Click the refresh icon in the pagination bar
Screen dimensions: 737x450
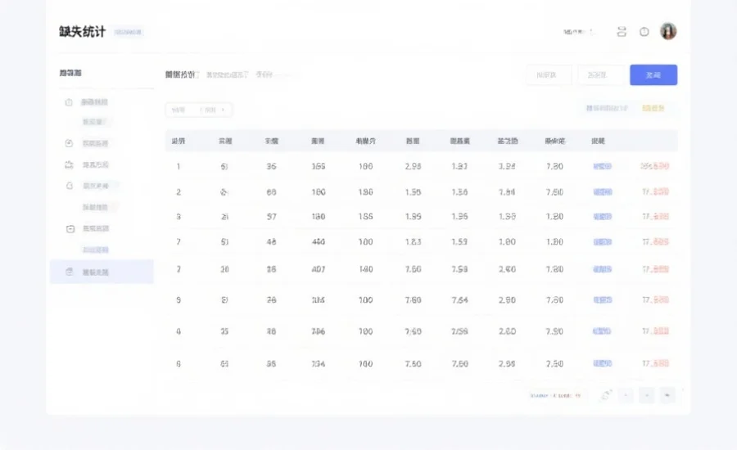pyautogui.click(x=606, y=395)
